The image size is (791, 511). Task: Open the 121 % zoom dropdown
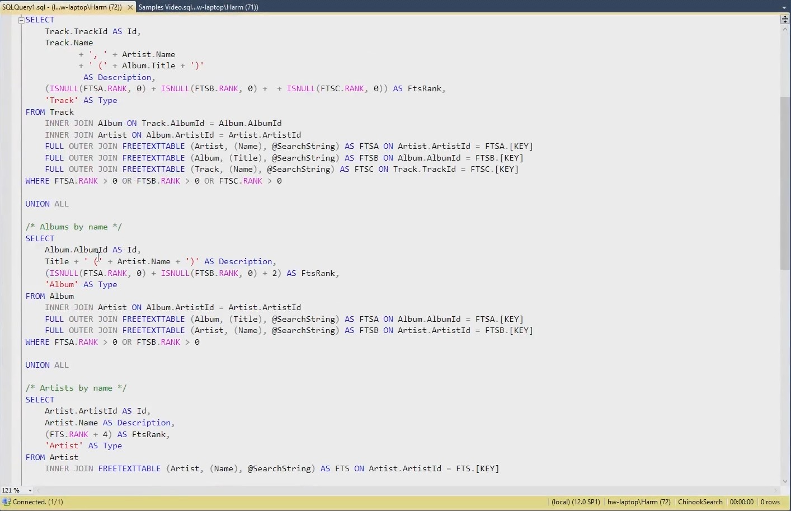click(x=30, y=490)
